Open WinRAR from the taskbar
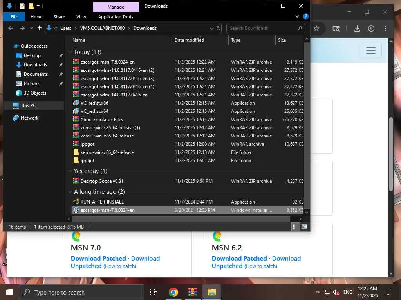 pyautogui.click(x=193, y=292)
